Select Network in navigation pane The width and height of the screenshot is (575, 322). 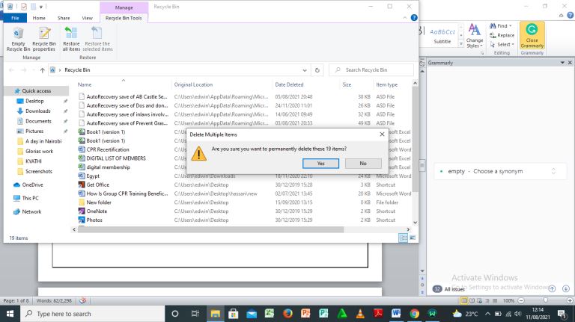(31, 211)
